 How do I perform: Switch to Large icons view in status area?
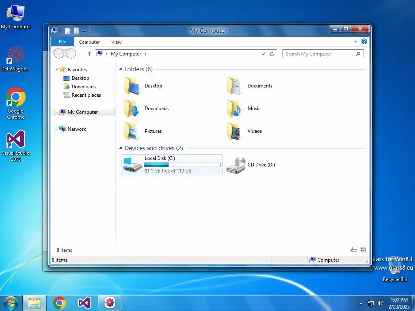363,250
